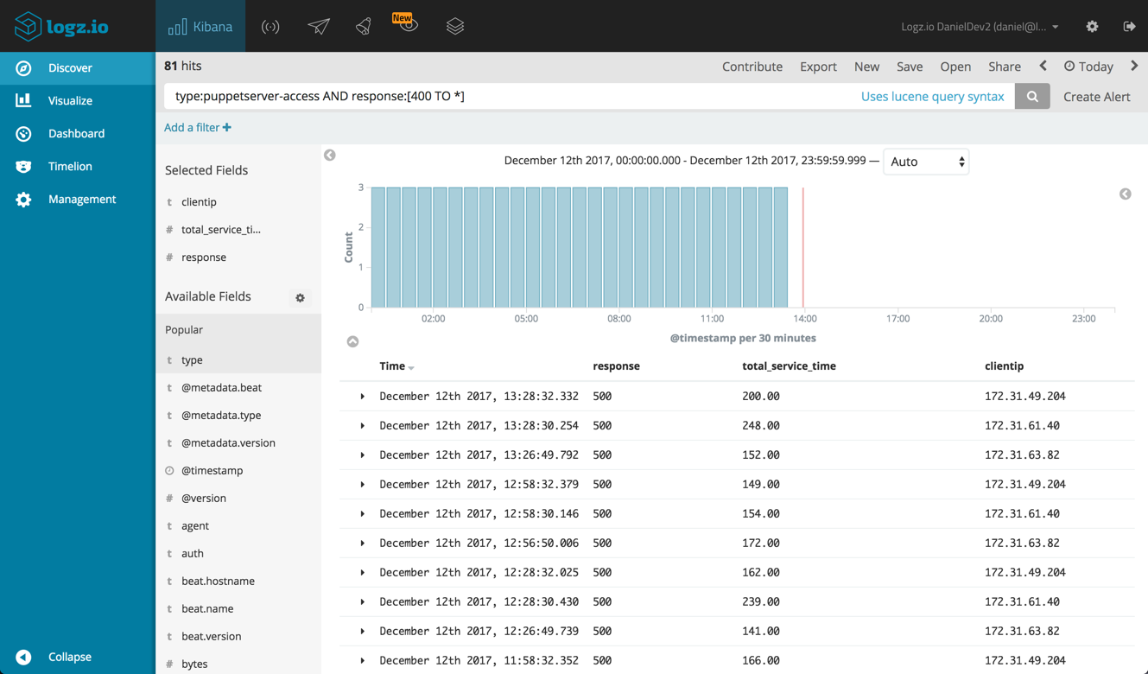This screenshot has height=674, width=1148.
Task: Click Export in top menu
Action: (x=818, y=67)
